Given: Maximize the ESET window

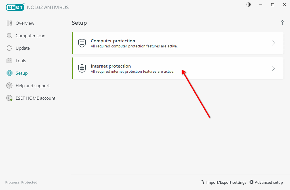Looking at the screenshot, I should pyautogui.click(x=273, y=5).
